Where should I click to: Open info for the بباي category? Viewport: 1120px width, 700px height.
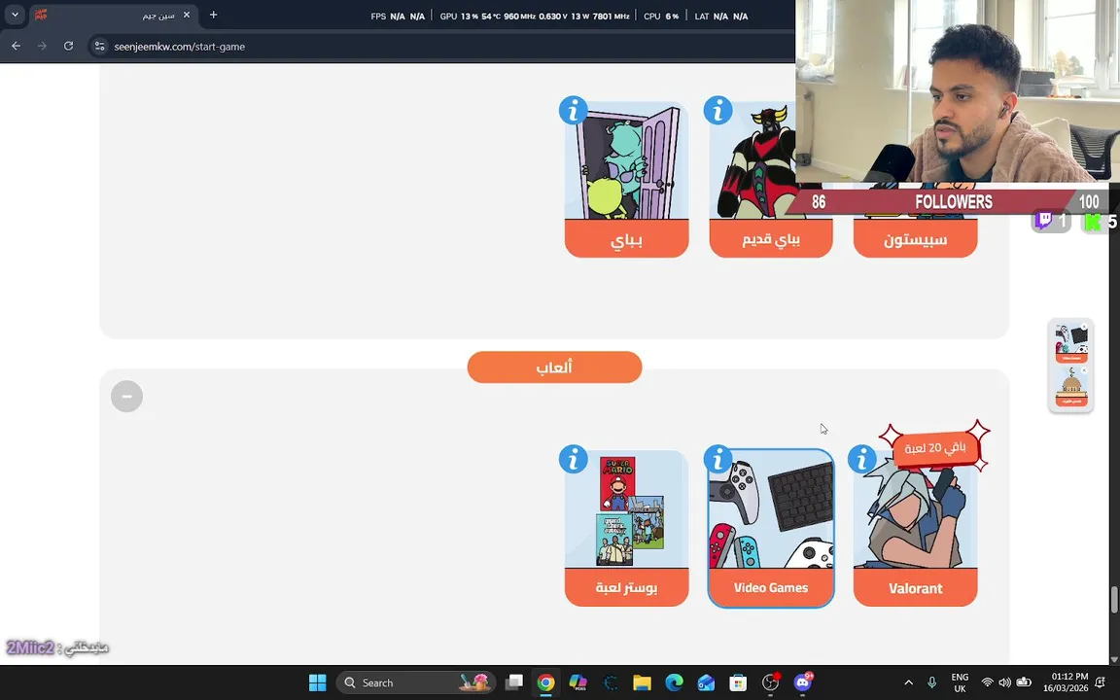[573, 111]
